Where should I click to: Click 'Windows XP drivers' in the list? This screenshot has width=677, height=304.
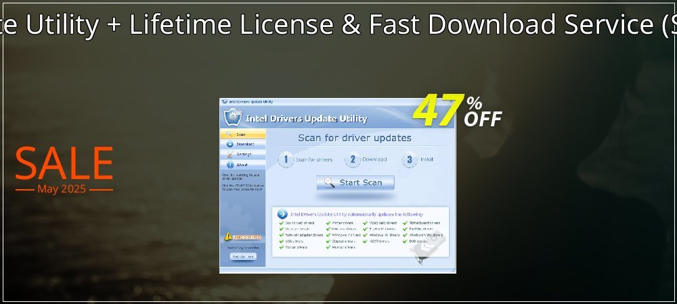click(x=385, y=235)
